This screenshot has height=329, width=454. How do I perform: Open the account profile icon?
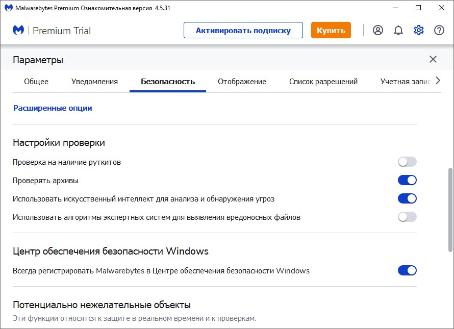[378, 30]
